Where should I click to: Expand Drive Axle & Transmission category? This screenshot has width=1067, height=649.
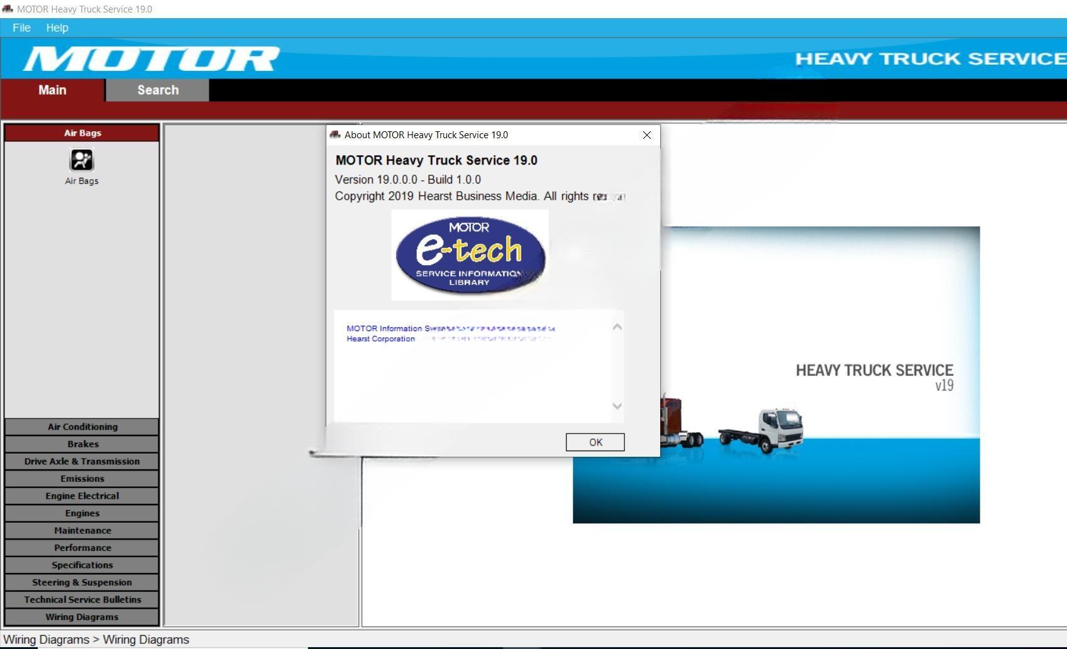point(82,461)
